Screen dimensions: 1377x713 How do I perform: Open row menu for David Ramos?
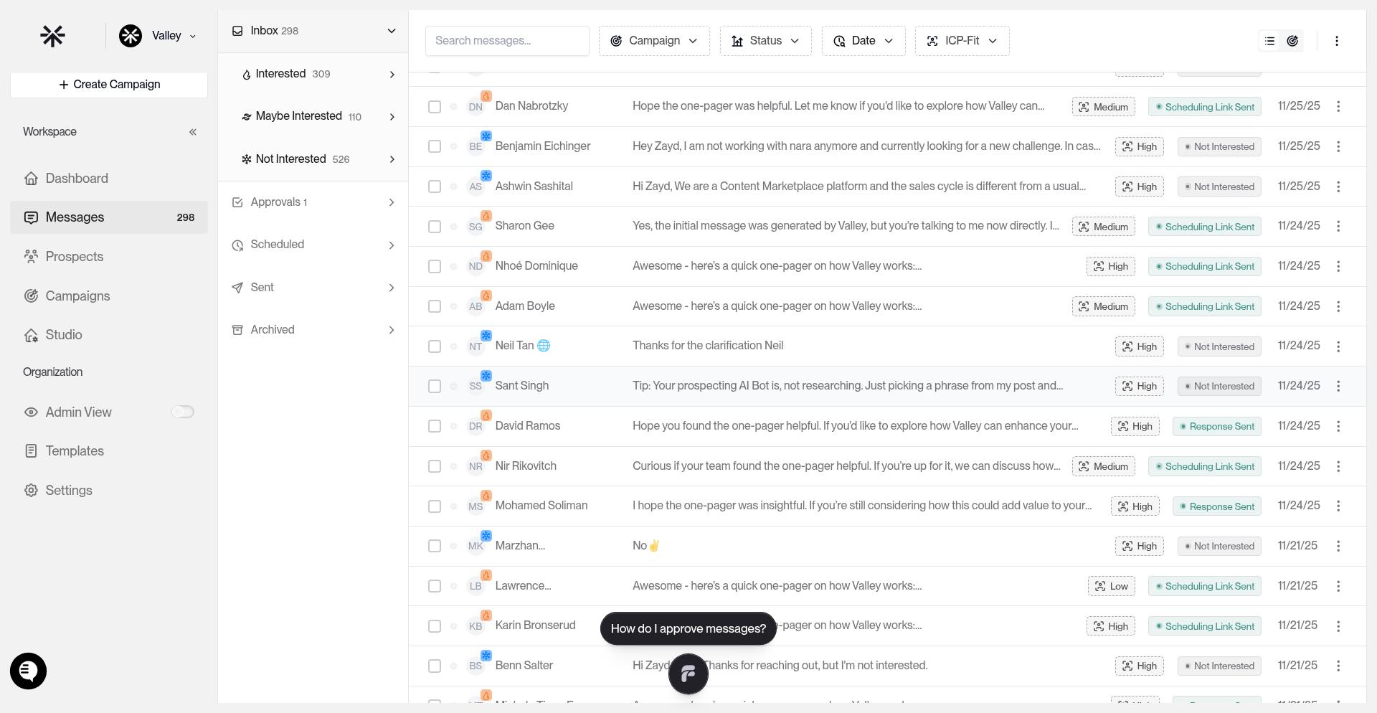tap(1338, 426)
